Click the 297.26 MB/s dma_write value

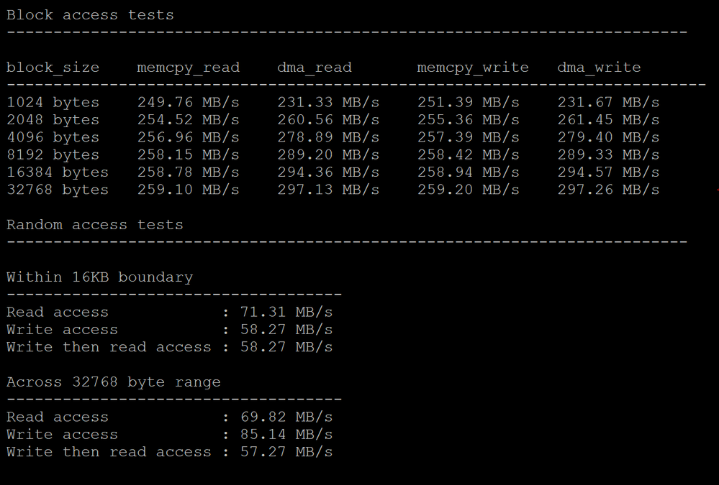(608, 190)
